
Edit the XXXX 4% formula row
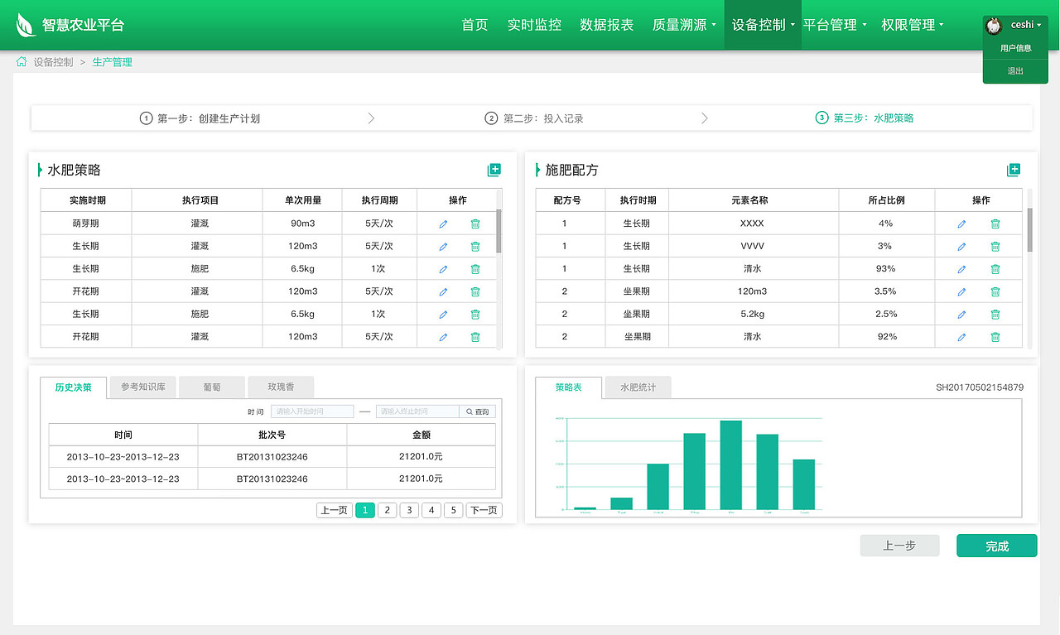(x=961, y=224)
